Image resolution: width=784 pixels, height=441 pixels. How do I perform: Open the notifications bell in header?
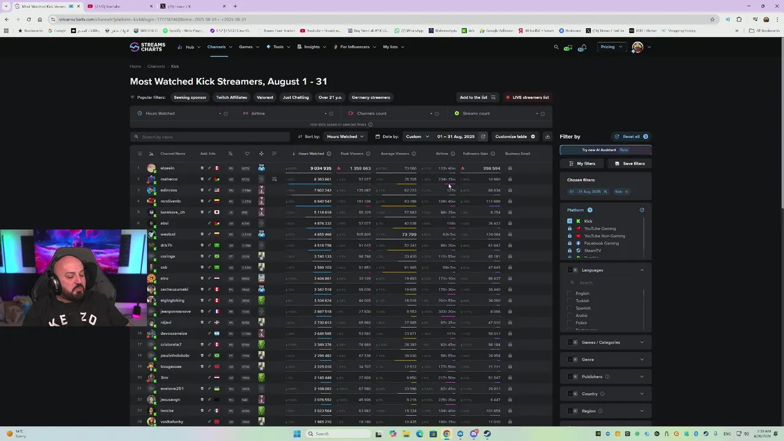(584, 47)
